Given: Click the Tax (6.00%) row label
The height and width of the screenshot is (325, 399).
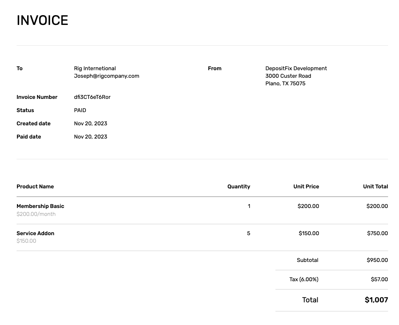Looking at the screenshot, I should coord(304,279).
